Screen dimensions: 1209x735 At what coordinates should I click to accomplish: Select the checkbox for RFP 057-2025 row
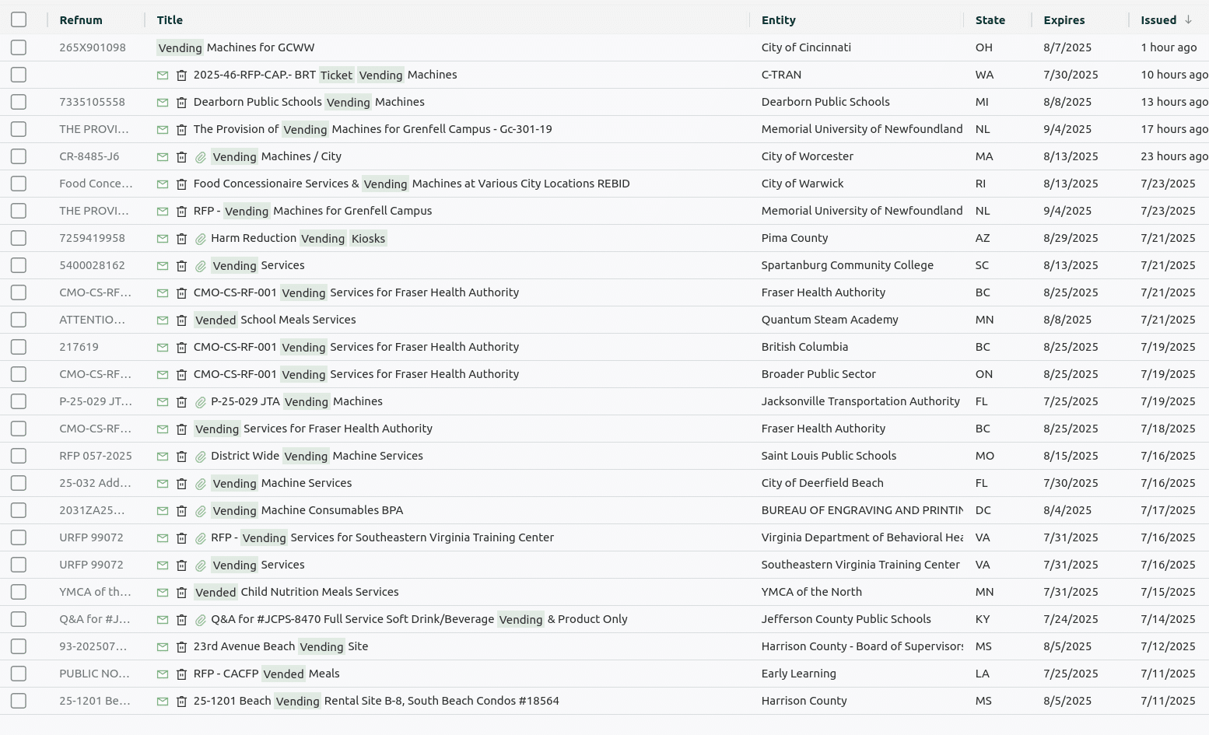(x=19, y=456)
